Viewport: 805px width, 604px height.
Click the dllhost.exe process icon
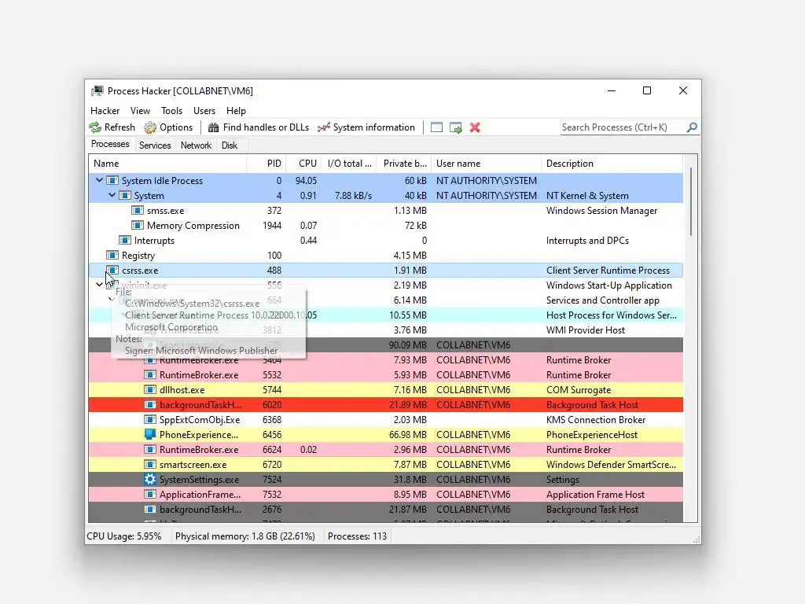[x=150, y=390]
